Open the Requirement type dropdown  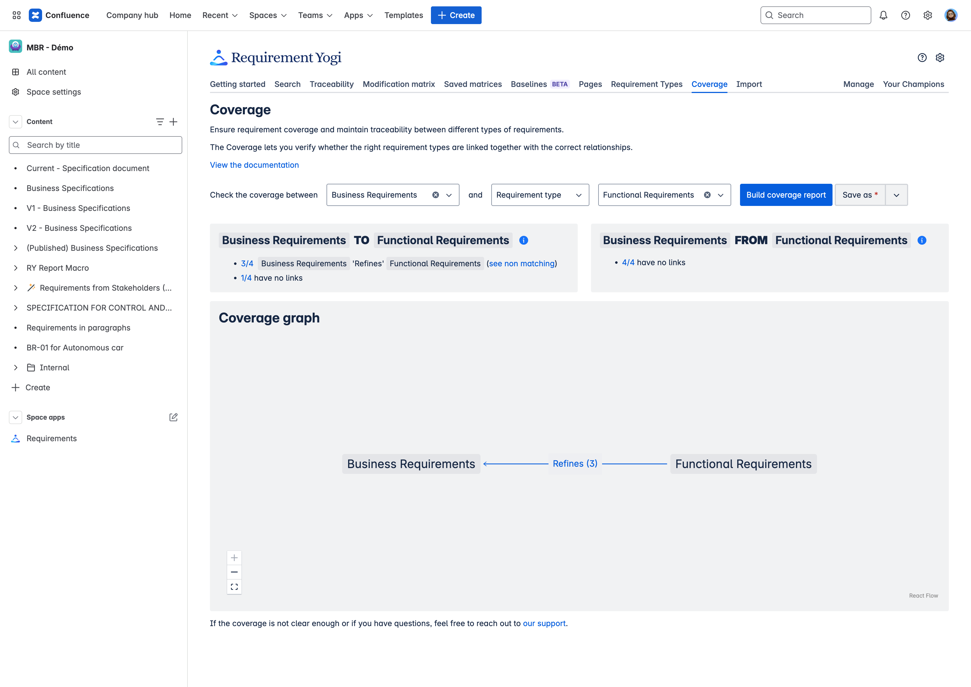coord(540,195)
